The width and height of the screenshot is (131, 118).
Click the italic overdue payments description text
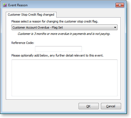[64, 34]
